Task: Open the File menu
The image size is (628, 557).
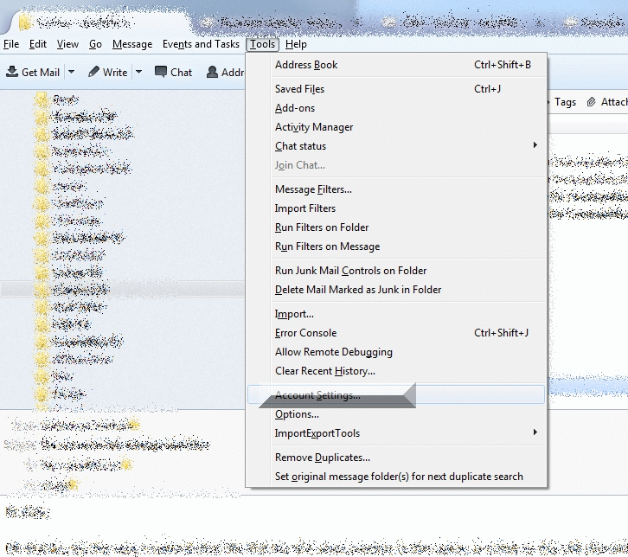Action: (x=11, y=44)
